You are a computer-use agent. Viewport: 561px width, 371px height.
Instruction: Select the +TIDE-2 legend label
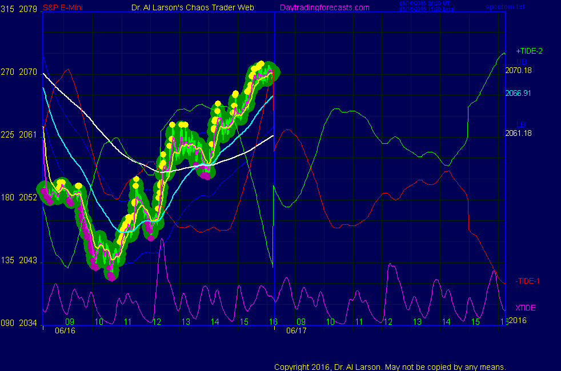pyautogui.click(x=529, y=51)
